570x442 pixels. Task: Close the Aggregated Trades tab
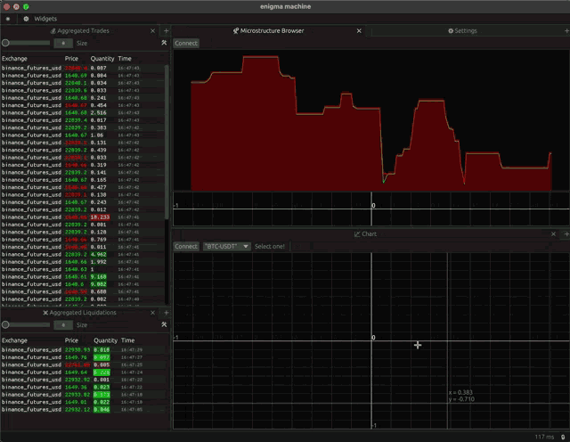pos(152,31)
